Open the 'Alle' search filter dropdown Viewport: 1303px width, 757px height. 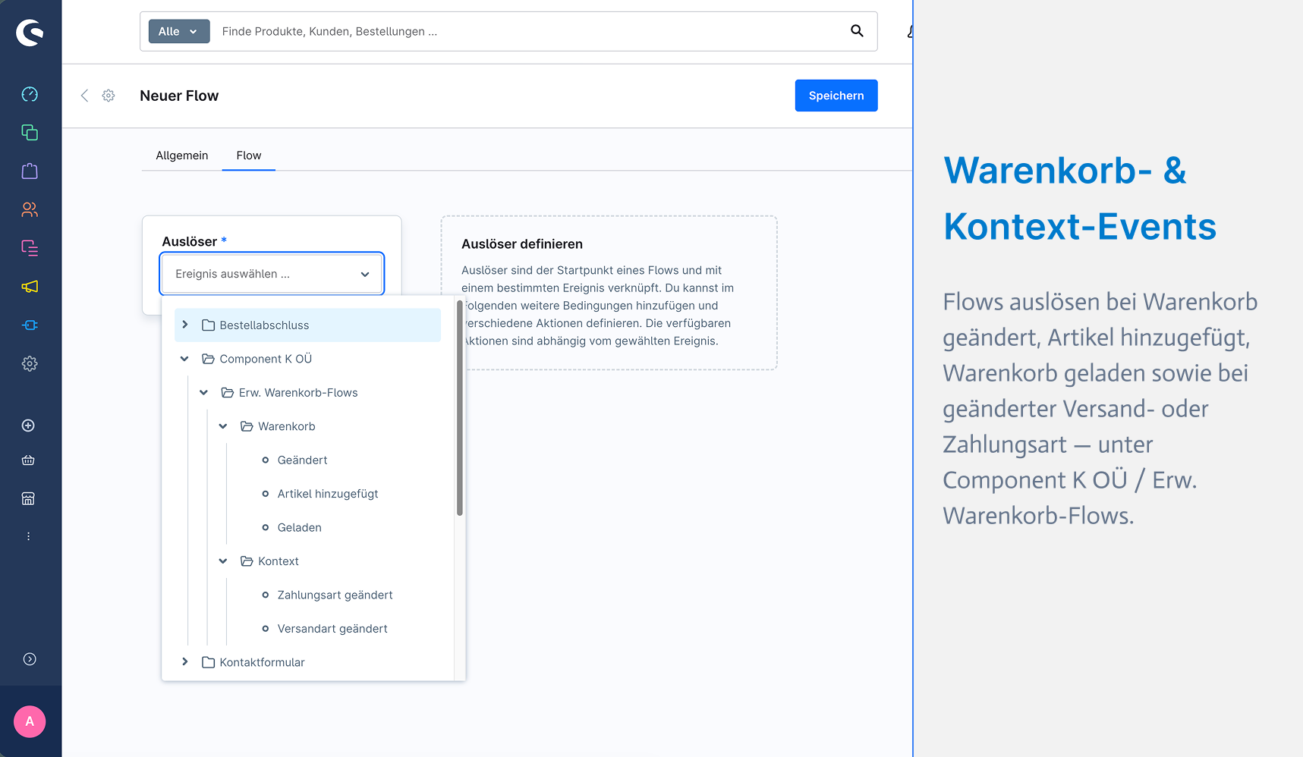pos(179,31)
